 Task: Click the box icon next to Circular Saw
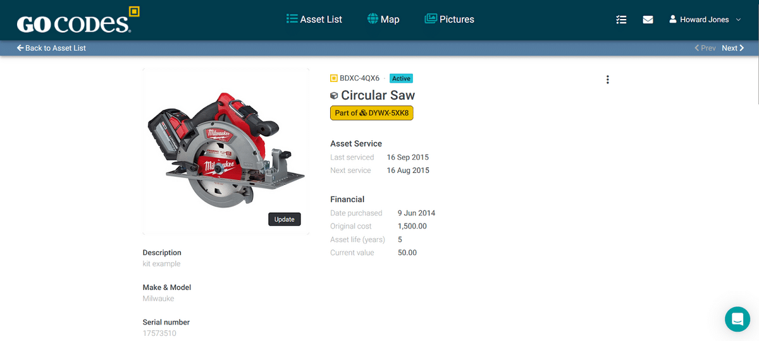point(335,96)
